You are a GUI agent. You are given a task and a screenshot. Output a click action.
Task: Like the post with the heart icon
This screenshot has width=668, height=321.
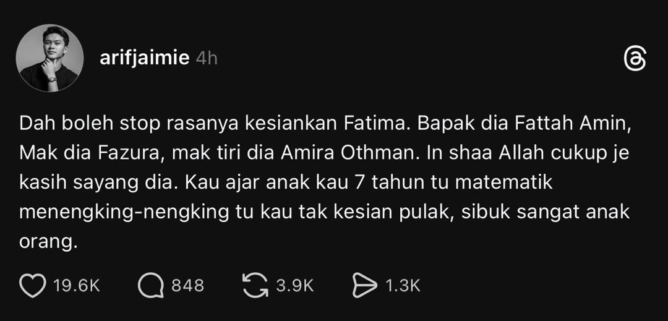coord(33,286)
